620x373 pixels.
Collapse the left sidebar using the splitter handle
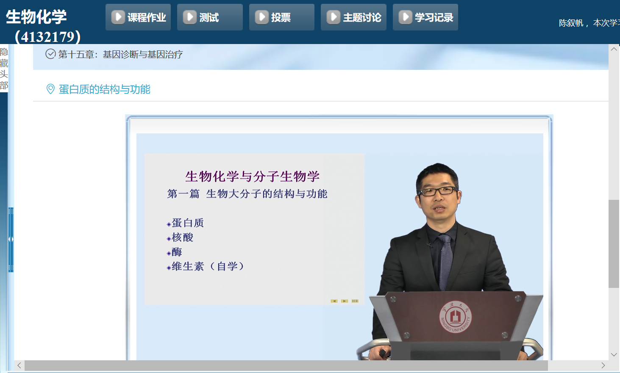click(11, 239)
